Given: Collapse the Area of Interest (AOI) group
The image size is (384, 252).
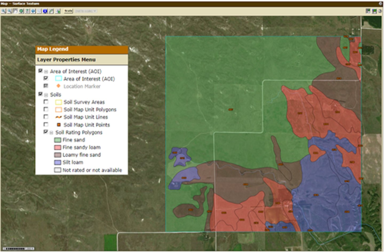Looking at the screenshot, I should tap(46, 72).
